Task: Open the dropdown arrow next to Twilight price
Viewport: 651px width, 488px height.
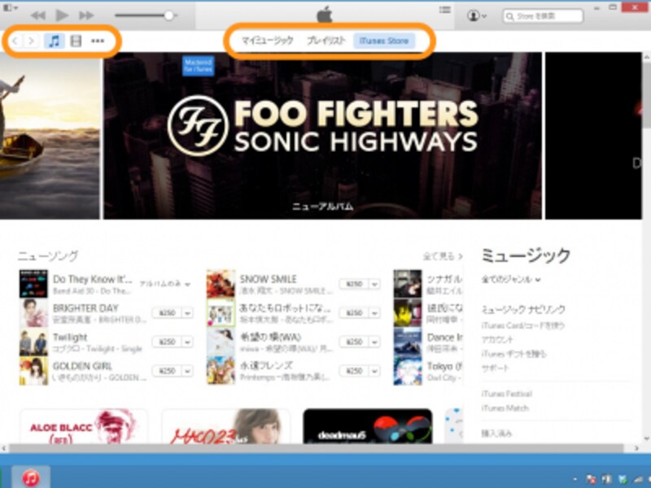Action: 187,342
